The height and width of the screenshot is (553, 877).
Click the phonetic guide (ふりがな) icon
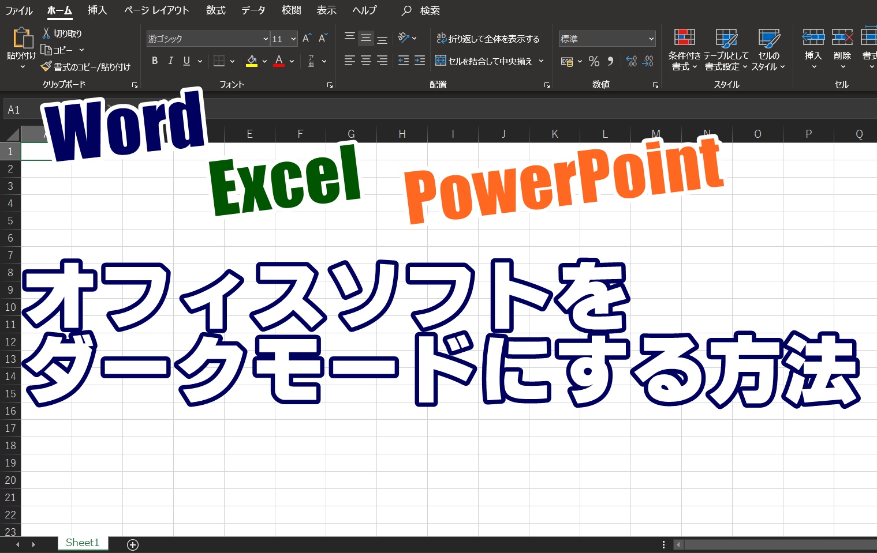[311, 61]
